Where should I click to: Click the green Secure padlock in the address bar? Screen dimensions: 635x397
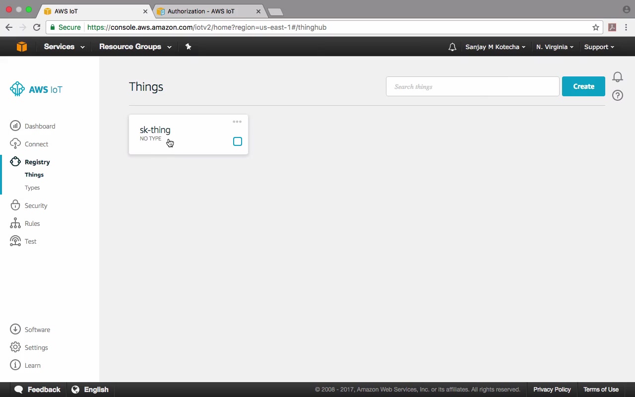pos(52,27)
